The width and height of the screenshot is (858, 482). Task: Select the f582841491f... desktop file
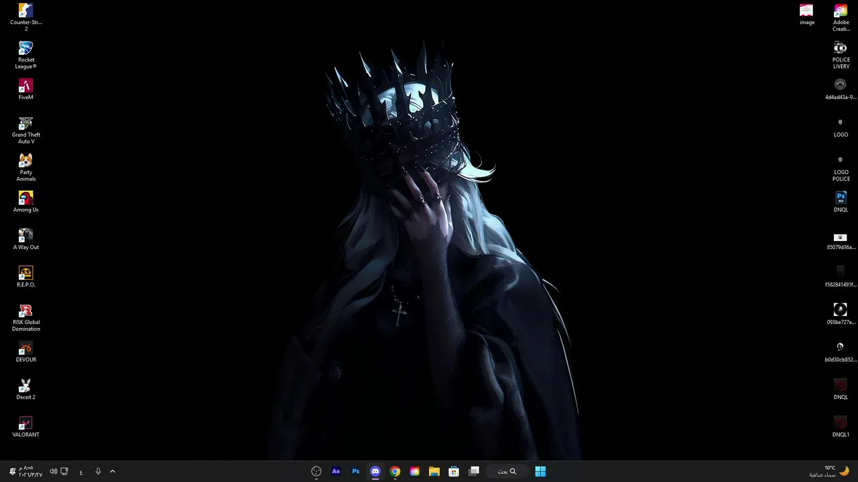[841, 277]
